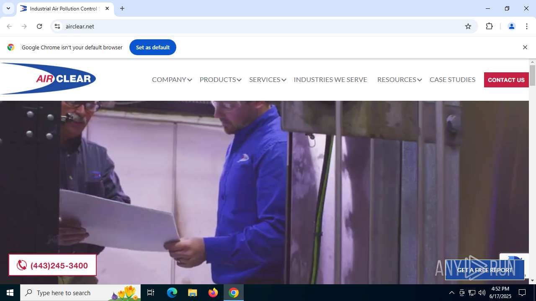Click the CONTACT US button

[x=506, y=80]
